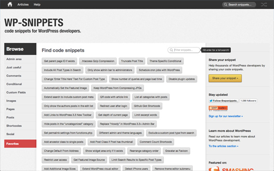Click the home icon in the top bar

tap(10, 4)
